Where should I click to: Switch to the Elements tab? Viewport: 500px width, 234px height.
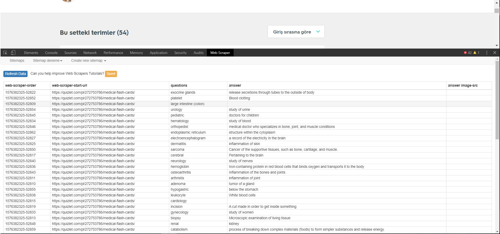click(31, 53)
